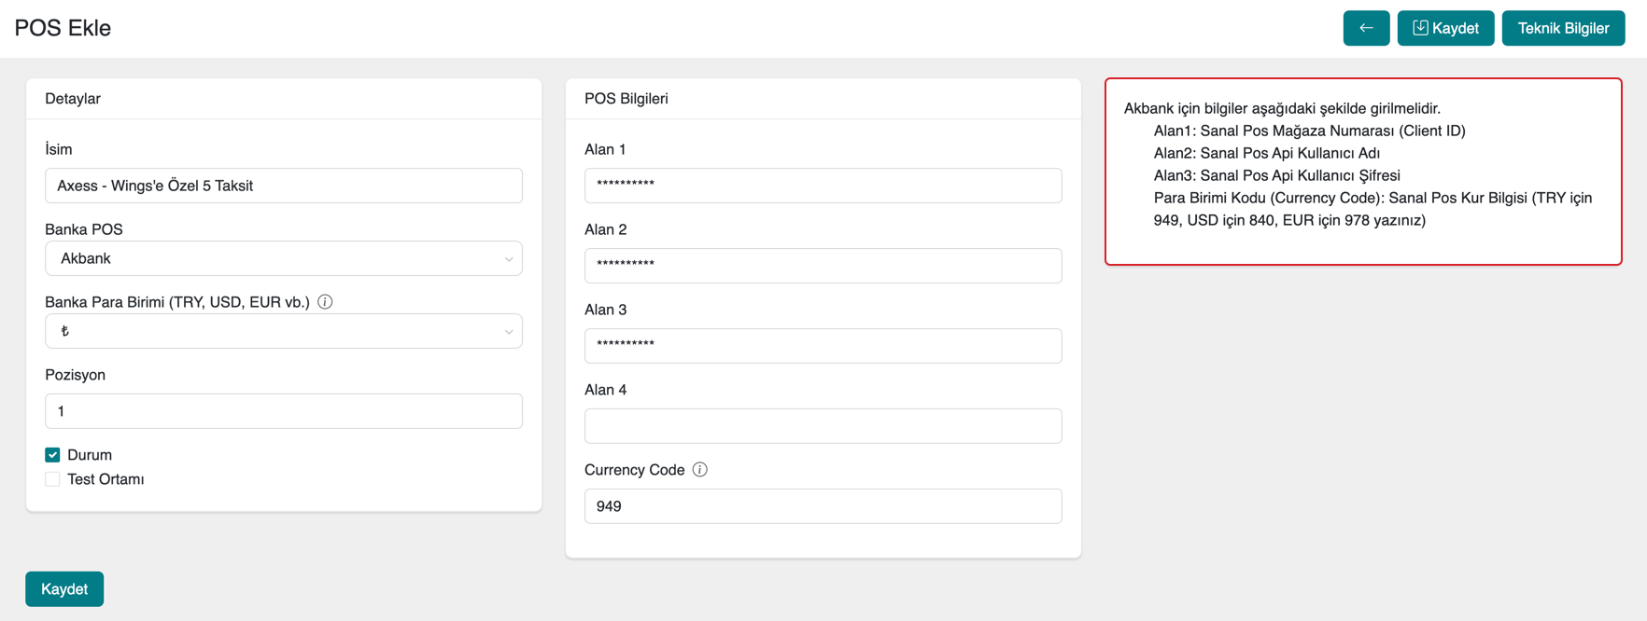
Task: Uncheck the Durum checkbox
Action: tap(52, 455)
